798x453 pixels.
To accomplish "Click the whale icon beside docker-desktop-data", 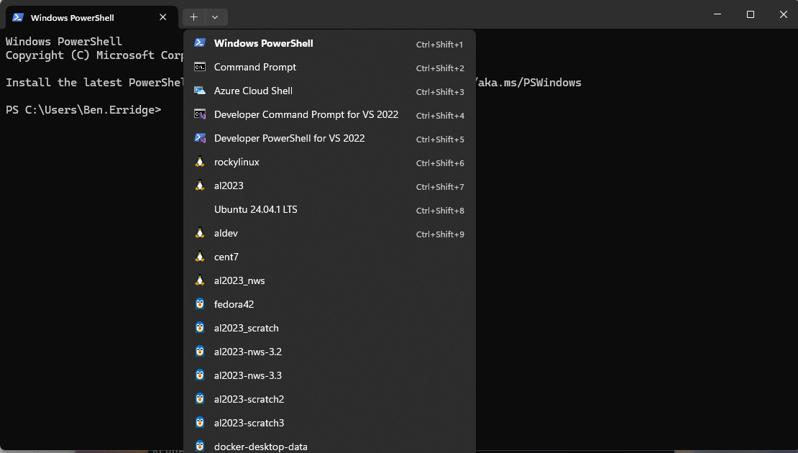I will 200,446.
